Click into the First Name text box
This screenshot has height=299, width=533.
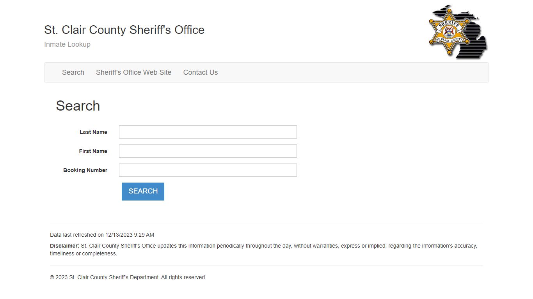[x=208, y=151]
